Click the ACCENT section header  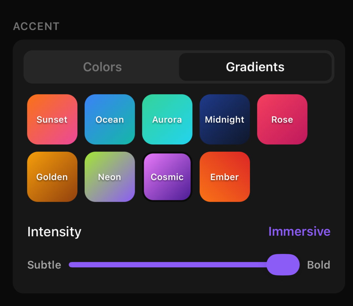tap(36, 26)
